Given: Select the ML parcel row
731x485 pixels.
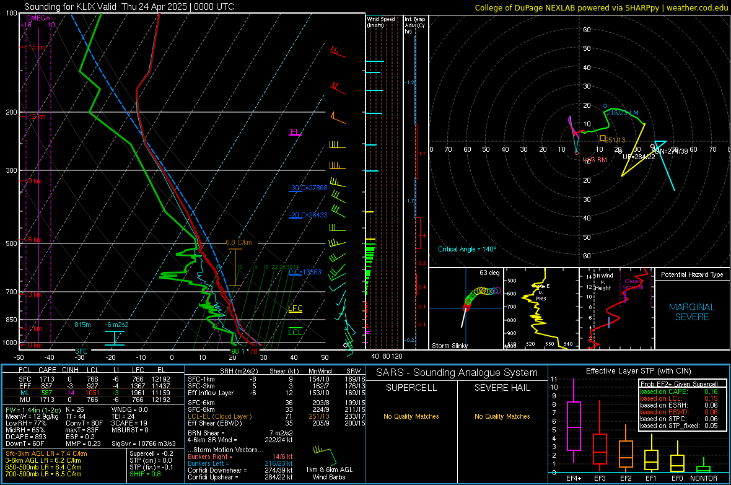Looking at the screenshot, I should tap(94, 393).
